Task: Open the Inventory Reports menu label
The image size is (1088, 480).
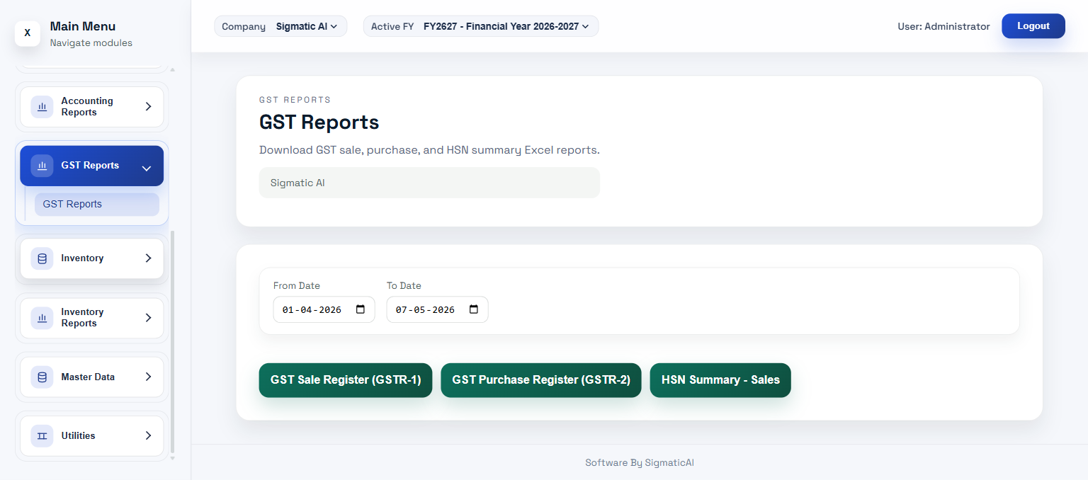Action: point(82,318)
